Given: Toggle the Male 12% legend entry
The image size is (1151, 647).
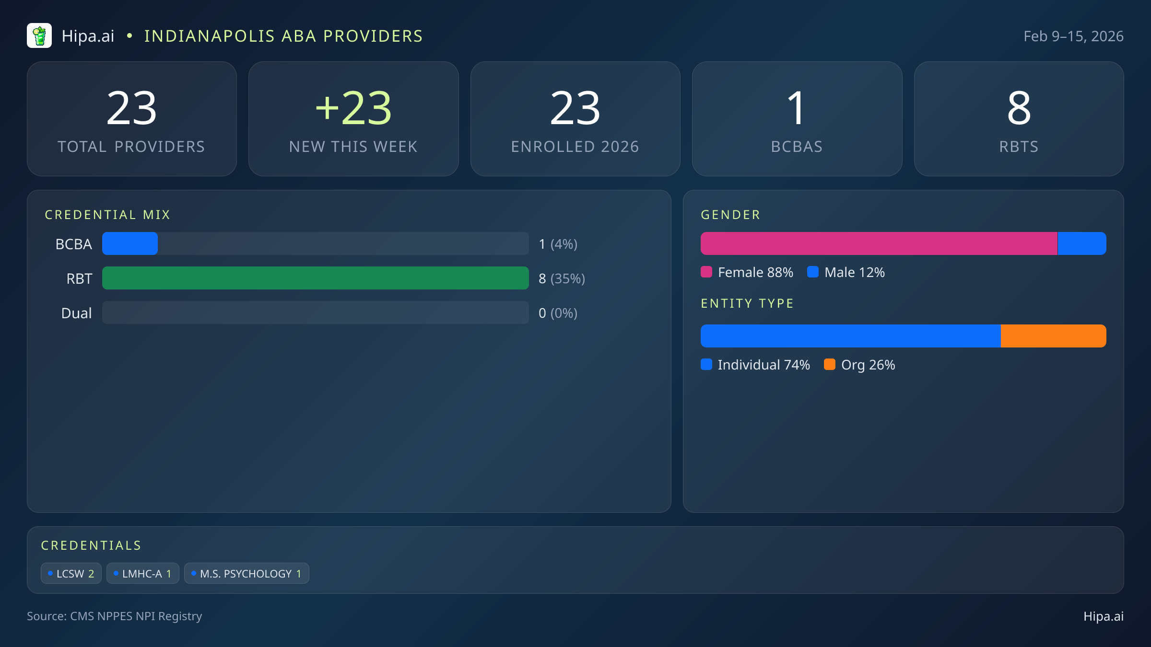Looking at the screenshot, I should click(846, 272).
